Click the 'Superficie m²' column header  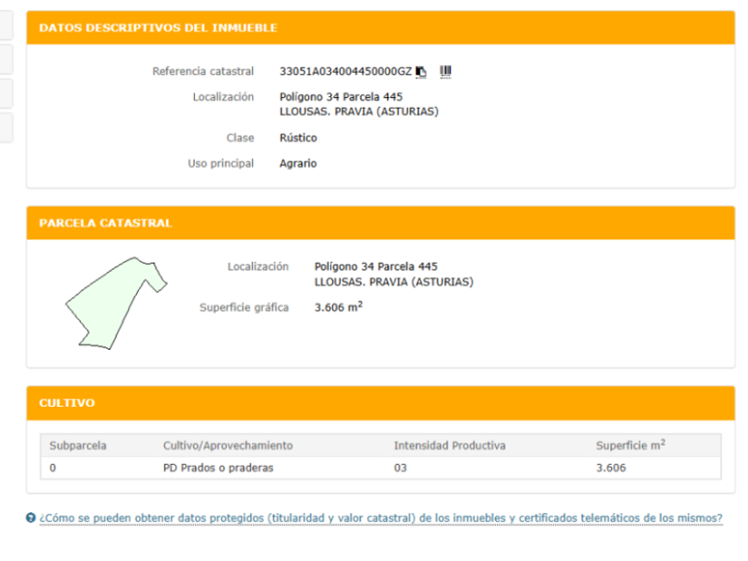click(x=630, y=445)
